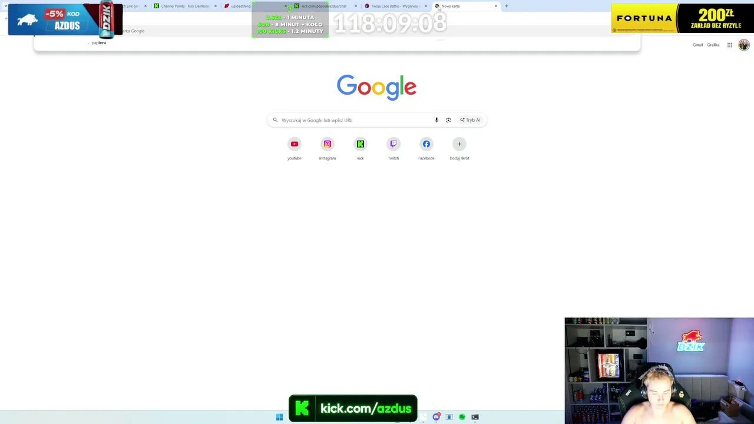This screenshot has height=424, width=754.
Task: Open a new browser tab with plus button
Action: point(506,6)
